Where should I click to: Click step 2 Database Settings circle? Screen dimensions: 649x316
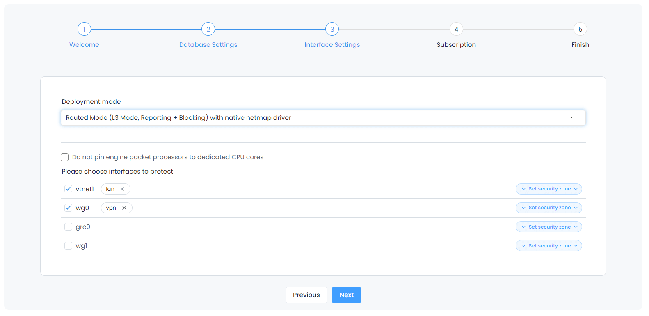tap(208, 29)
